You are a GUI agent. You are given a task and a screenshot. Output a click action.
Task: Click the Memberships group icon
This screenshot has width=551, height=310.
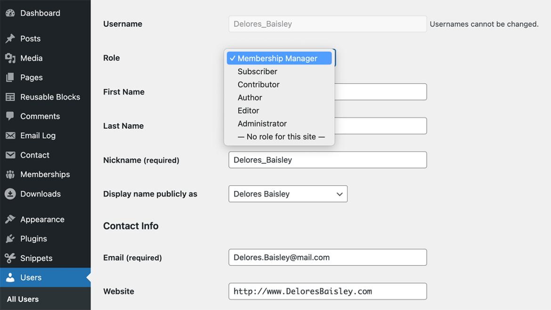coord(10,174)
